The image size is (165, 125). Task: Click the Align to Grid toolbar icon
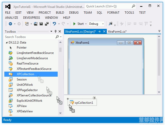122,24
